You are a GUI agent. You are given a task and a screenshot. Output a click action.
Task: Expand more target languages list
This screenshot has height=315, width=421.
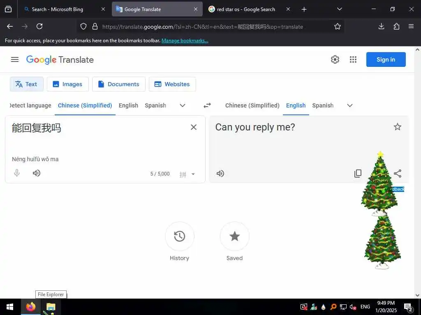tap(350, 105)
